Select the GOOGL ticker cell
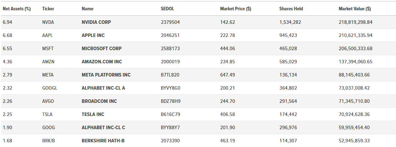Screen dimensions: 396x147 pyautogui.click(x=50, y=88)
